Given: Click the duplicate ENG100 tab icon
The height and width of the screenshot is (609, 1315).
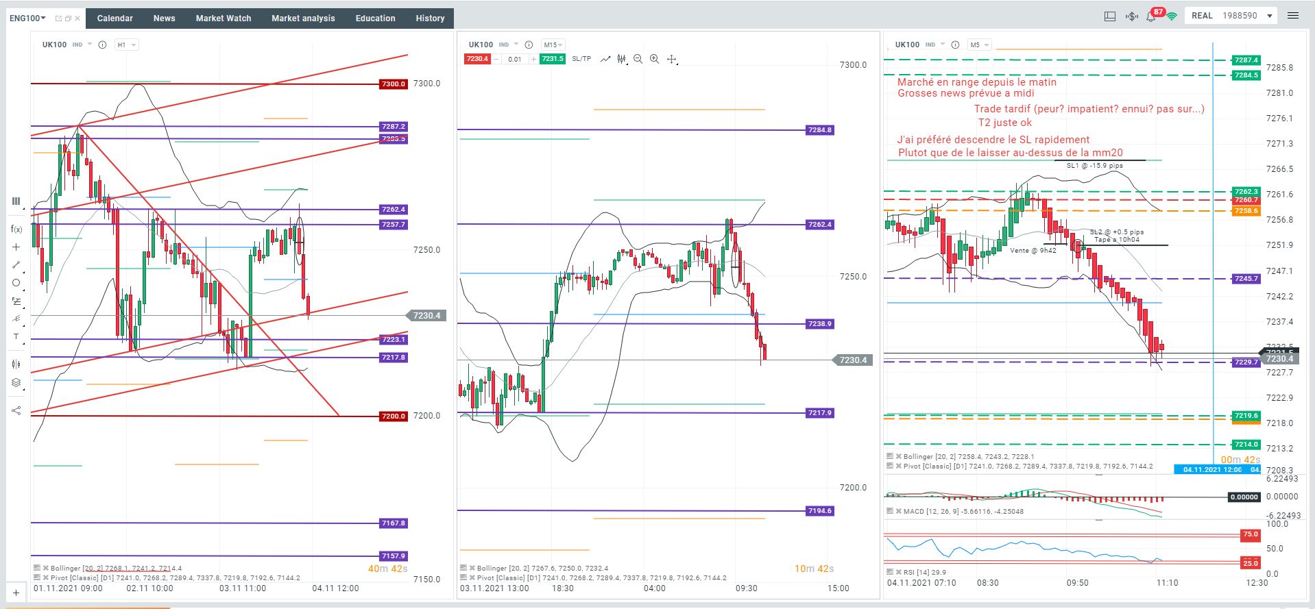Looking at the screenshot, I should [x=68, y=18].
